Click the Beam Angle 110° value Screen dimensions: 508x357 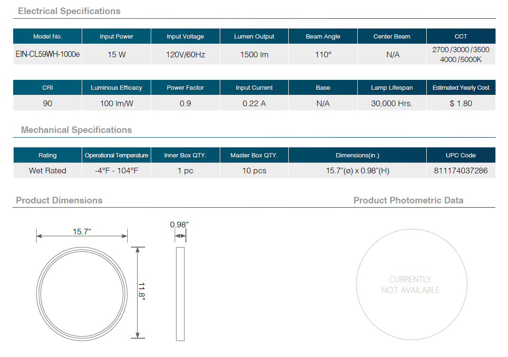click(x=323, y=54)
